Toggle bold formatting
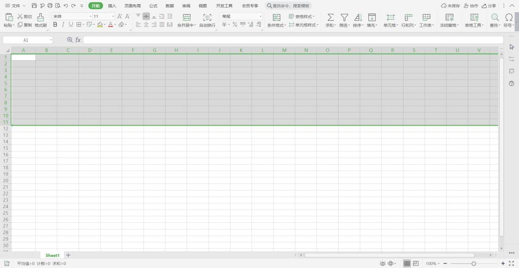Image resolution: width=519 pixels, height=268 pixels. tap(55, 24)
